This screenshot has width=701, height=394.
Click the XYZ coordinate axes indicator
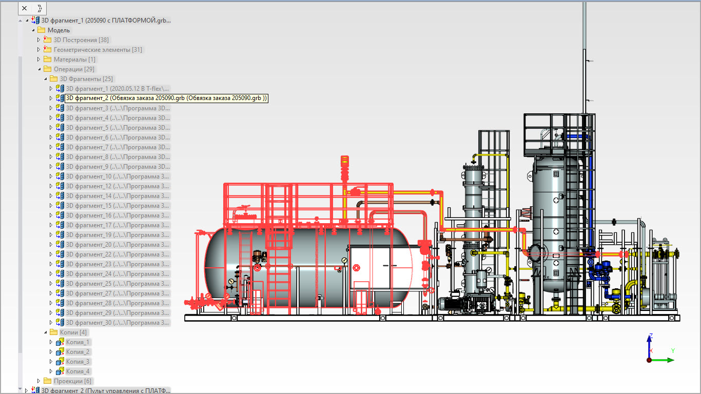click(x=659, y=349)
